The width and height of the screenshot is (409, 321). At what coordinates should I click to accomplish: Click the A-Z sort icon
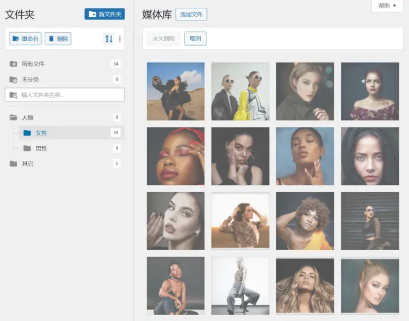point(109,39)
